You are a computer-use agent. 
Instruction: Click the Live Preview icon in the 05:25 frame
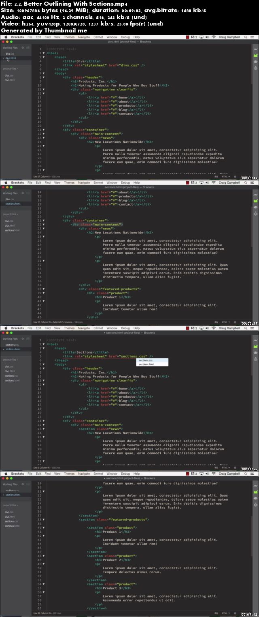pyautogui.click(x=255, y=341)
